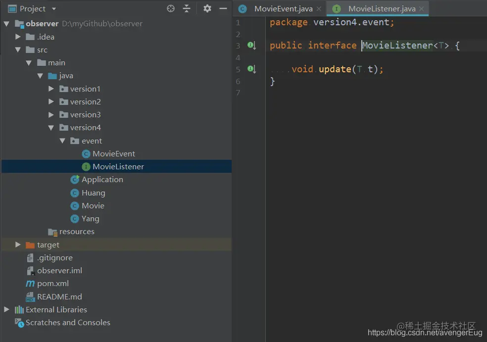Expand the .idea folder
Image resolution: width=487 pixels, height=342 pixels.
tap(18, 37)
